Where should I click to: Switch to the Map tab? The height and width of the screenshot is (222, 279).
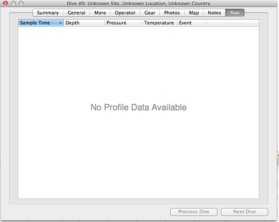tap(194, 13)
